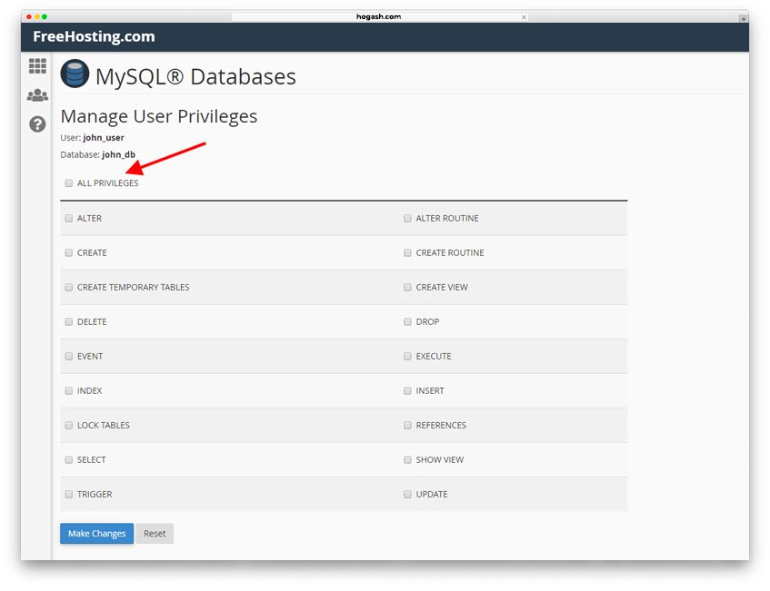Close the hogash.com browser tab

(524, 17)
